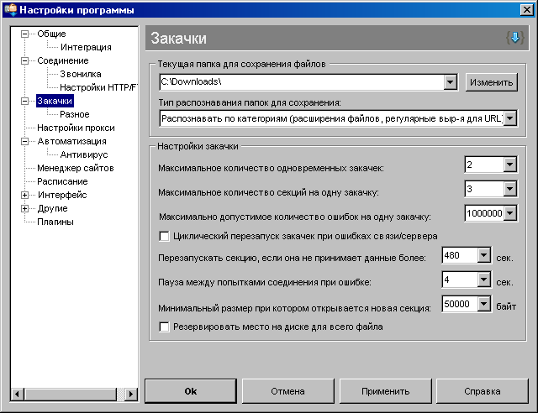Click the 1000000 errors value field
The image size is (538, 413).
[x=484, y=213]
